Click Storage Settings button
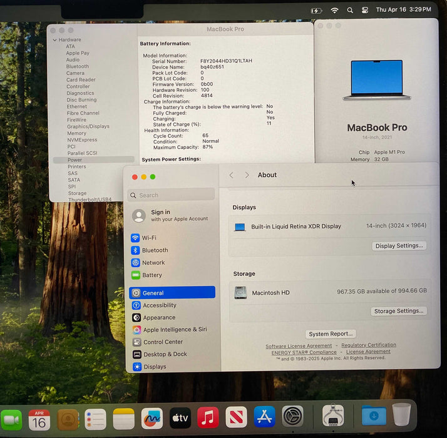This screenshot has width=447, height=438. 399,311
